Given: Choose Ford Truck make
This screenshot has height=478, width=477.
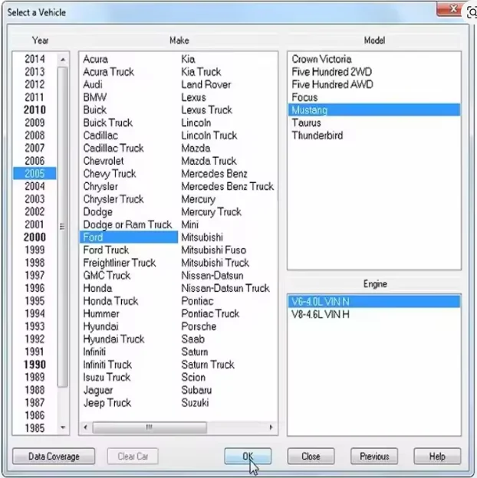Looking at the screenshot, I should click(106, 250).
